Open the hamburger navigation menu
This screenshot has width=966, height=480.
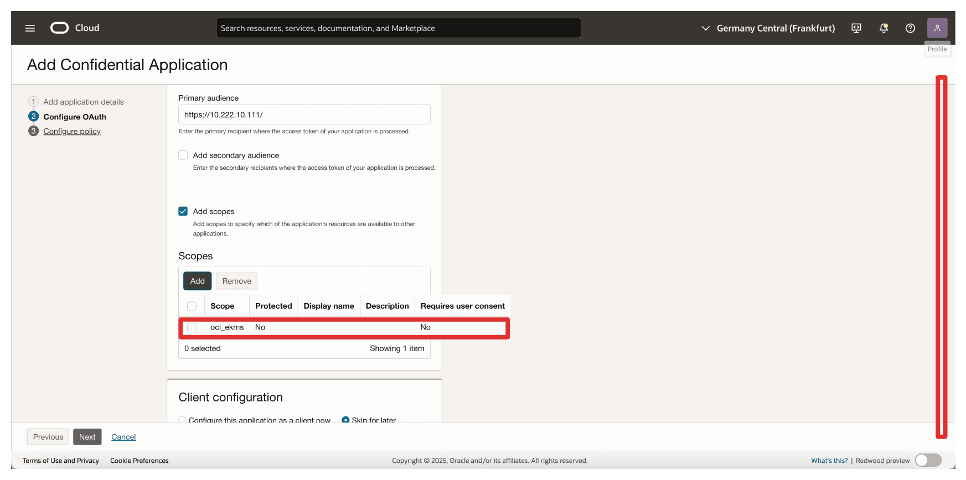[x=30, y=28]
